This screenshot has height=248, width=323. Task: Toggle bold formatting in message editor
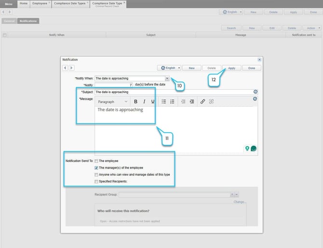click(135, 102)
